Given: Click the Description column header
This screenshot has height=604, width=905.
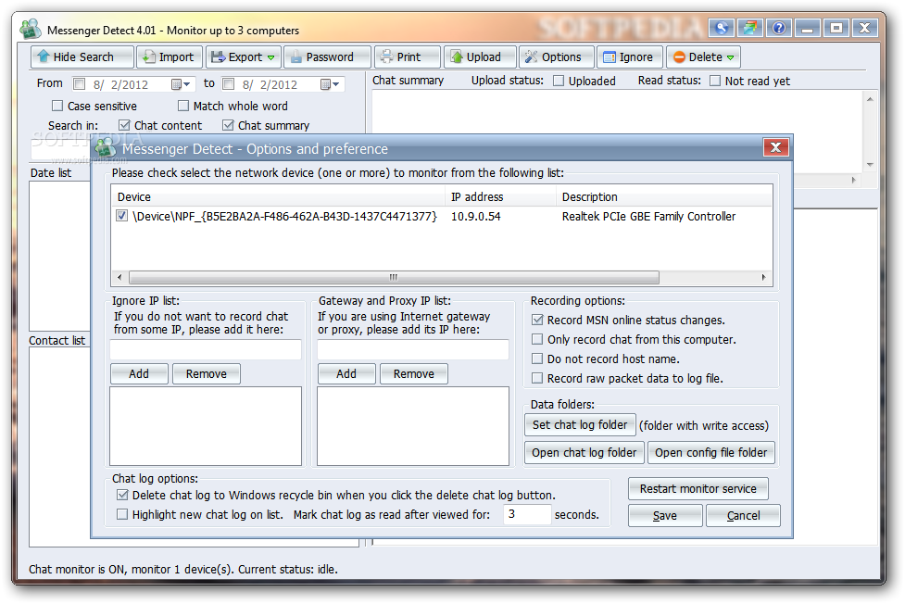Looking at the screenshot, I should tap(664, 196).
